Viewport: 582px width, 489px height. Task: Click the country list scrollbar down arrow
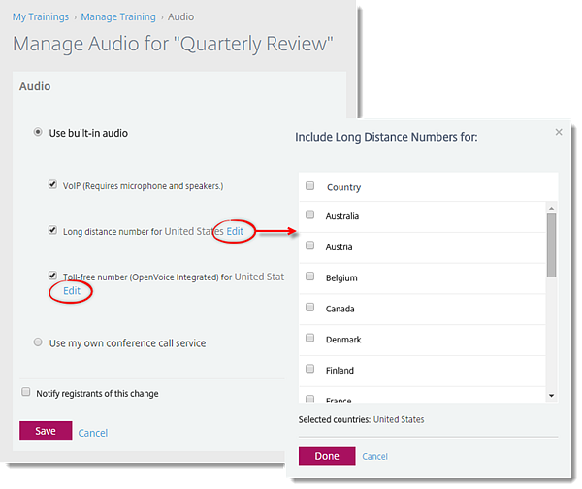(x=551, y=396)
